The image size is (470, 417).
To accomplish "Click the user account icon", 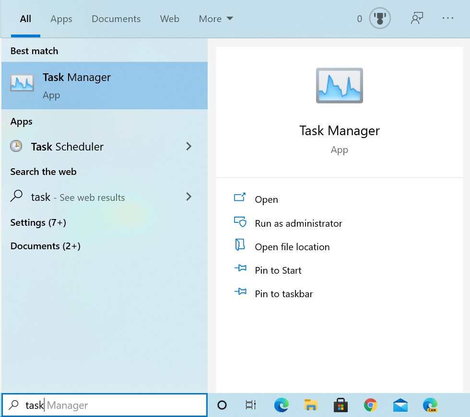I will tap(417, 19).
